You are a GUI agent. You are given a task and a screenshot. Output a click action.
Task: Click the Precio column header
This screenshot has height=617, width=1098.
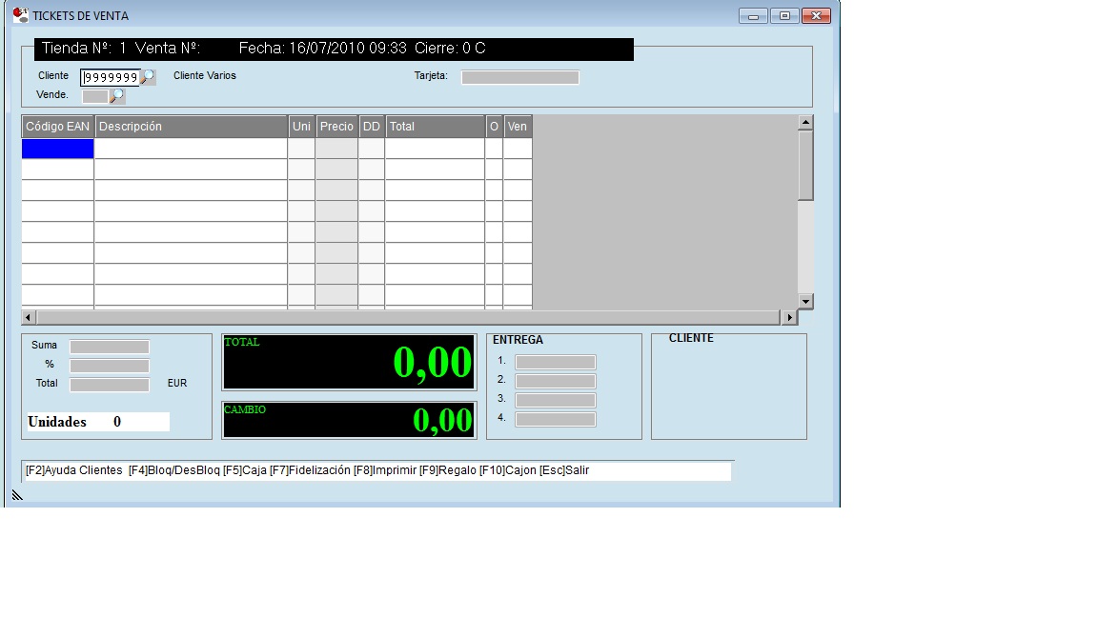336,127
